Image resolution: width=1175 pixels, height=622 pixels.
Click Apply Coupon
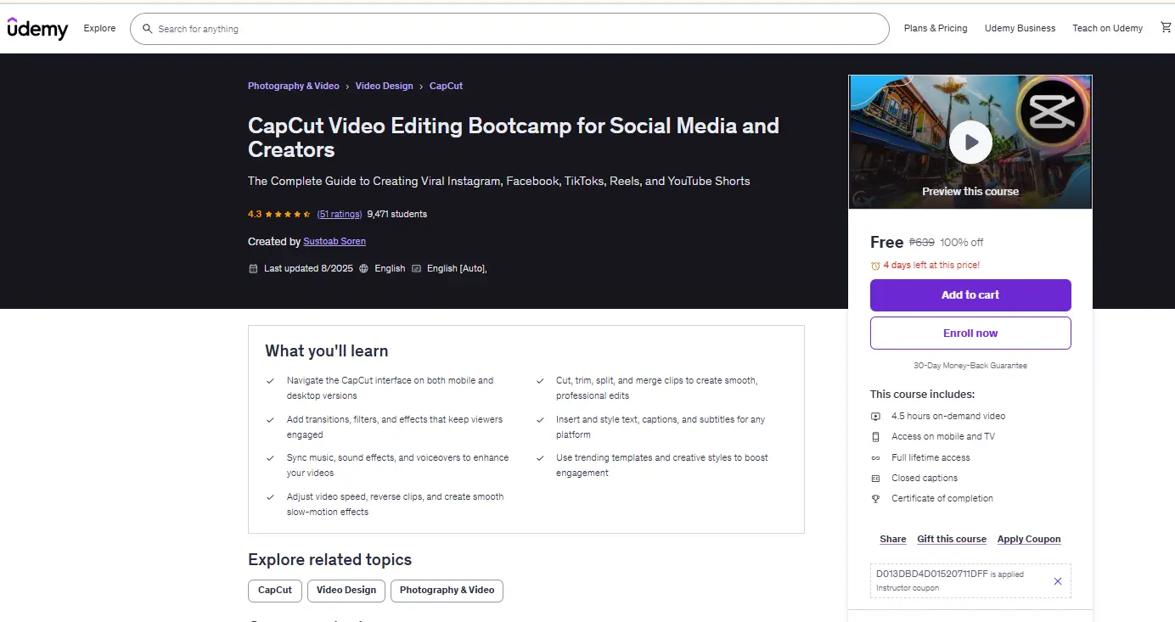1029,540
